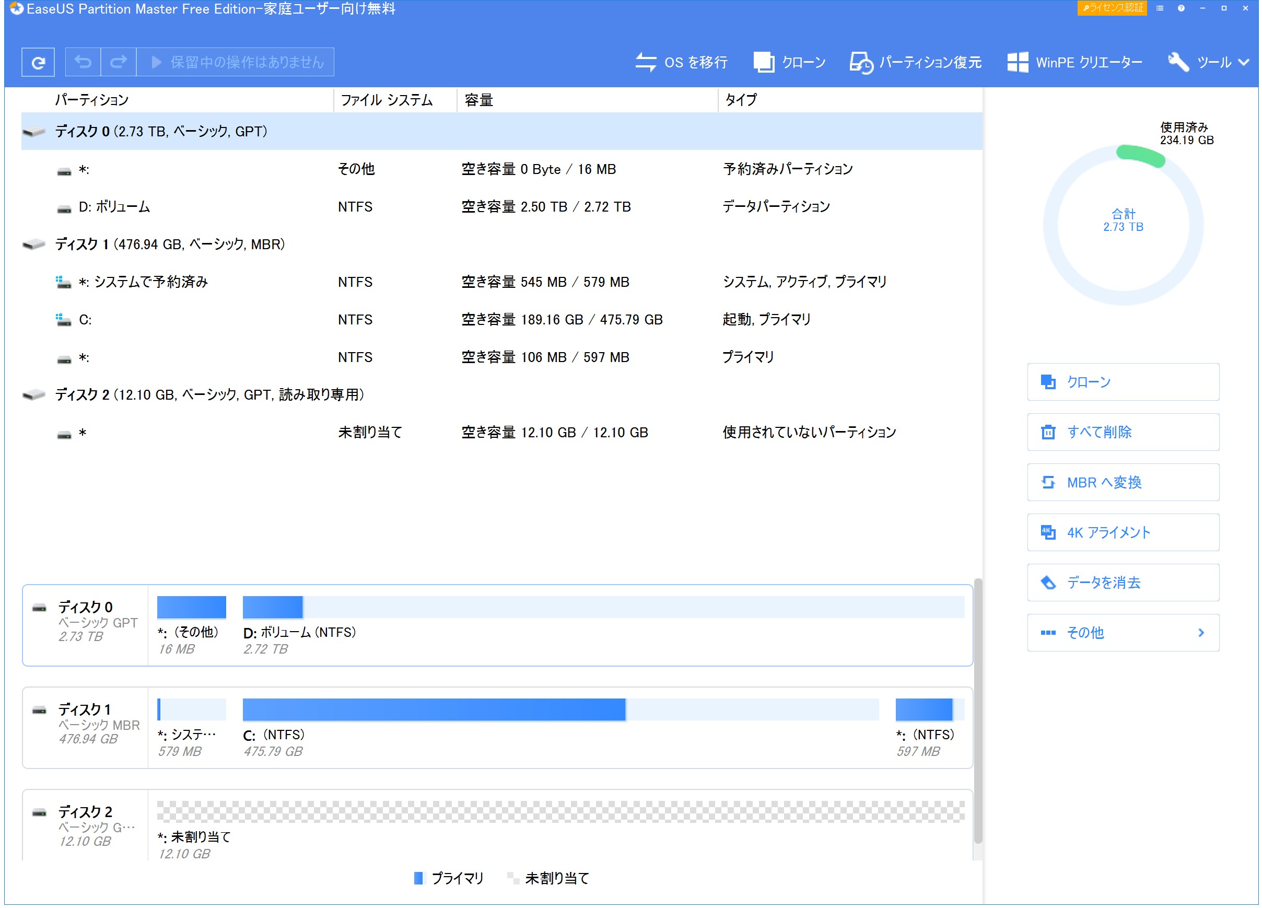
Task: Expand その他 options in the right panel
Action: click(x=1123, y=633)
